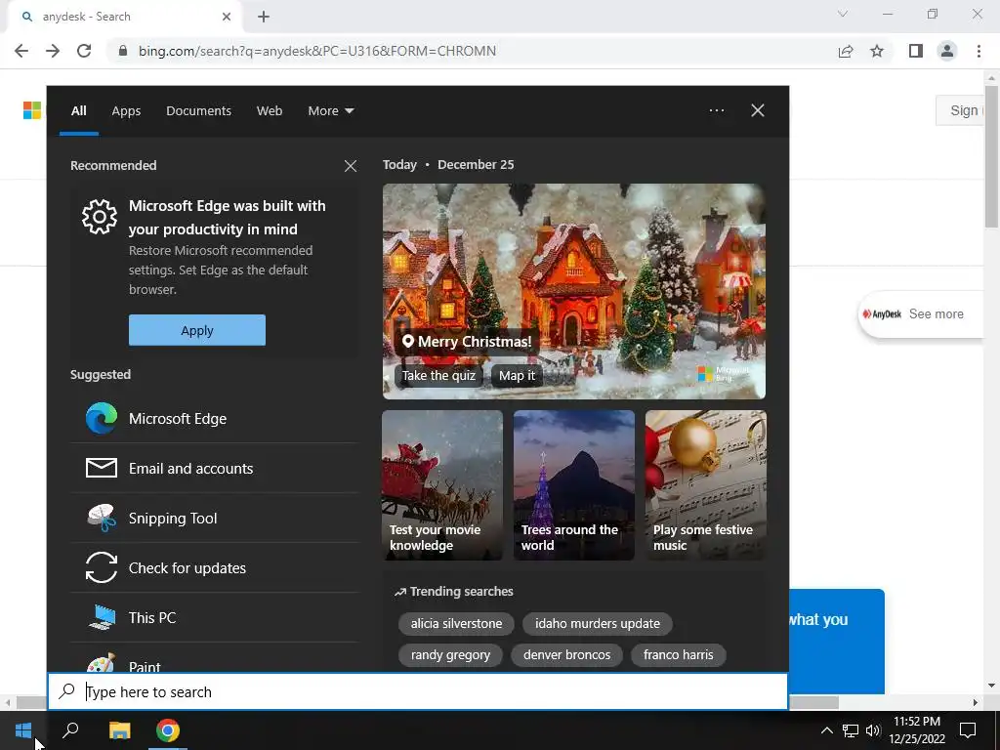Open Check for updates
The width and height of the screenshot is (1000, 750).
[x=214, y=567]
